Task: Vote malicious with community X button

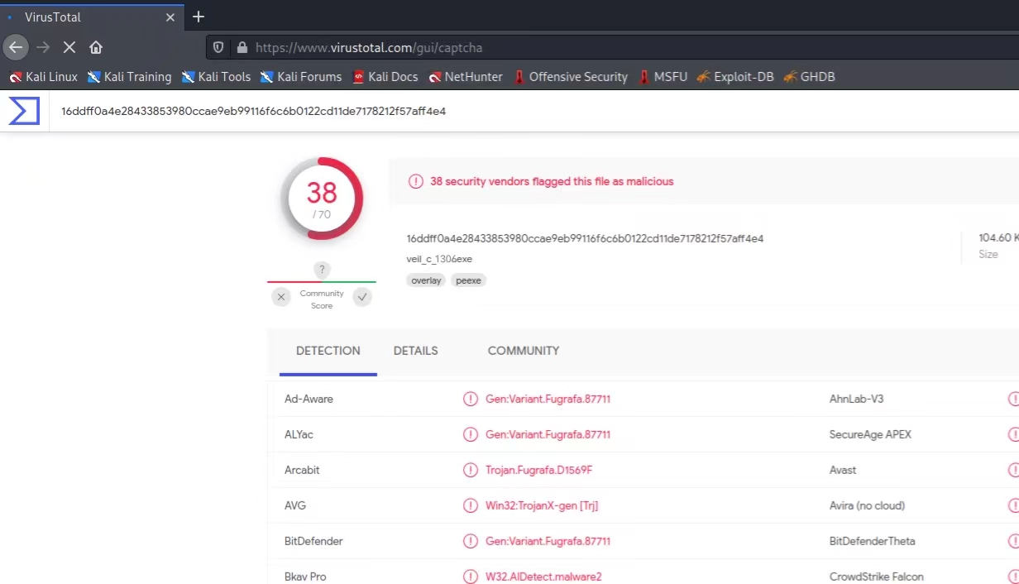Action: coord(281,297)
